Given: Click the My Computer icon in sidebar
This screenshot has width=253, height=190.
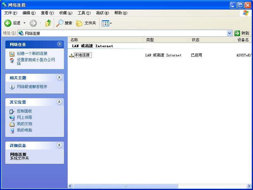Looking at the screenshot, I should coord(12,130).
